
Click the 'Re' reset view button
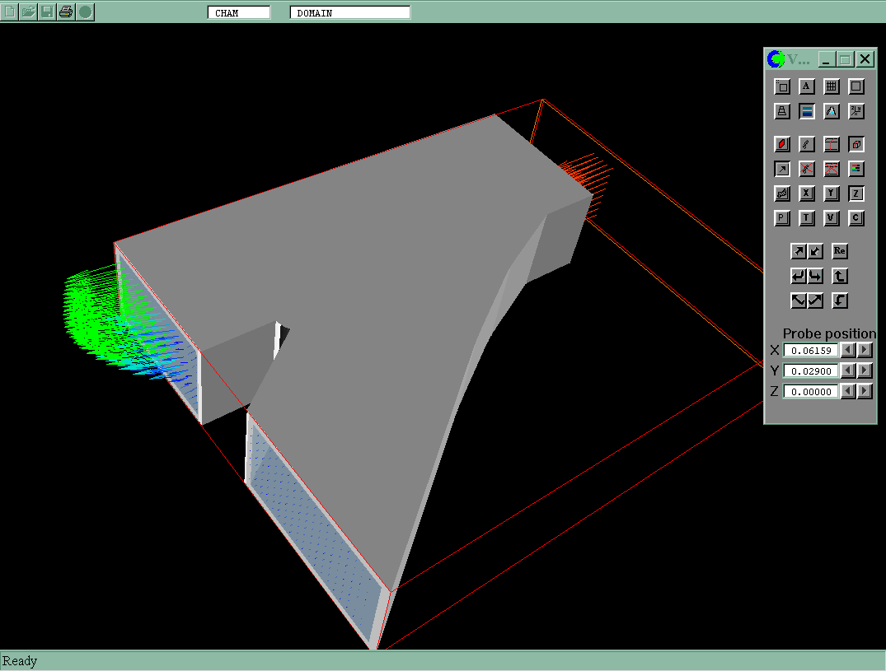coord(840,250)
